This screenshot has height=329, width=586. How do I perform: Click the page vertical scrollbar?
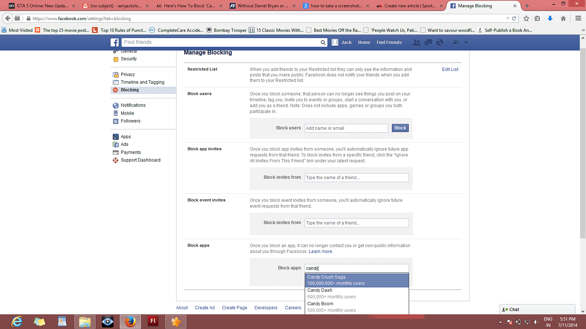point(583,146)
